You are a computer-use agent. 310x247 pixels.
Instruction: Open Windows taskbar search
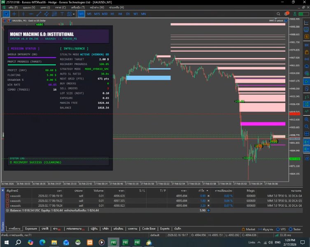(x=18, y=242)
